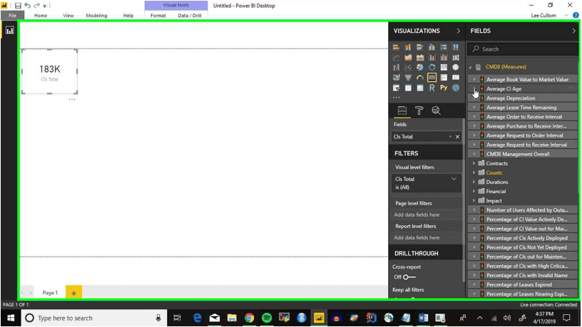Toggle Cross-report drillthrough switch
Viewport: 582px width, 327px height.
click(x=409, y=277)
